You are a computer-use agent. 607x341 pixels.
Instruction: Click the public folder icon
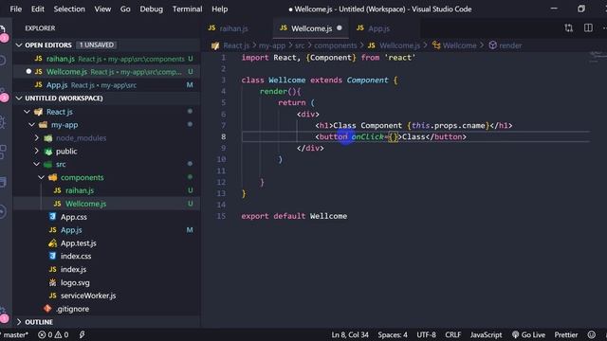point(48,152)
